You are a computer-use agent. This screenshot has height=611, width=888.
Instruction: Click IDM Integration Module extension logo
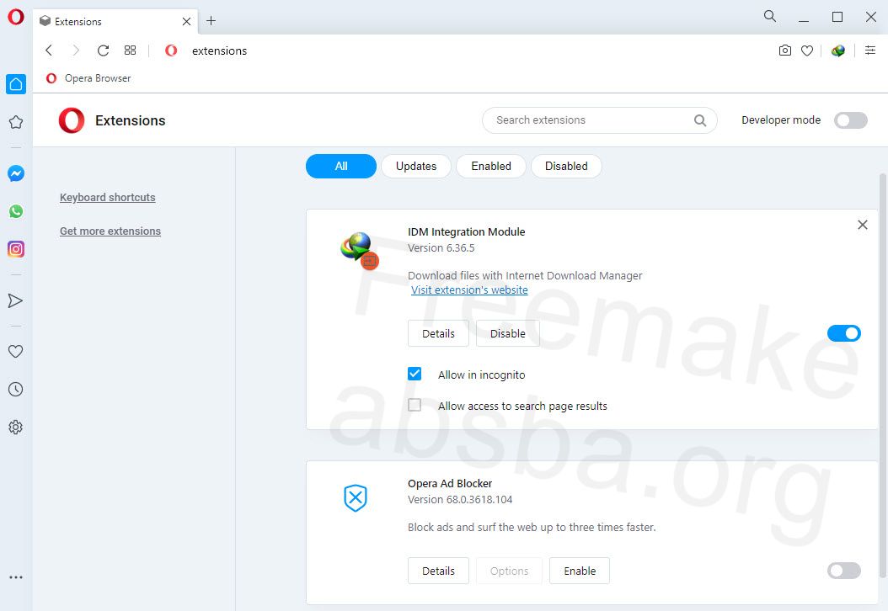[359, 250]
